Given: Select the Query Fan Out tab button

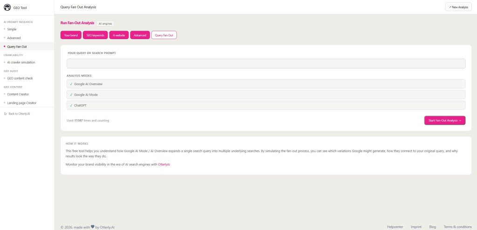Looking at the screenshot, I should [x=164, y=35].
